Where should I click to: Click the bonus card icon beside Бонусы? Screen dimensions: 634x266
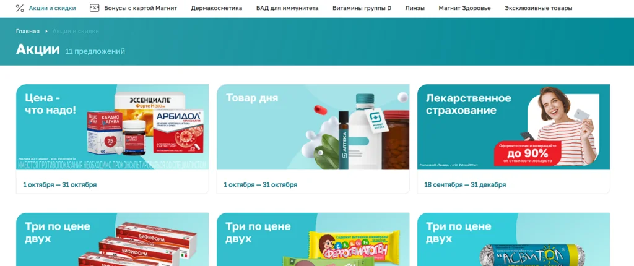coord(94,7)
